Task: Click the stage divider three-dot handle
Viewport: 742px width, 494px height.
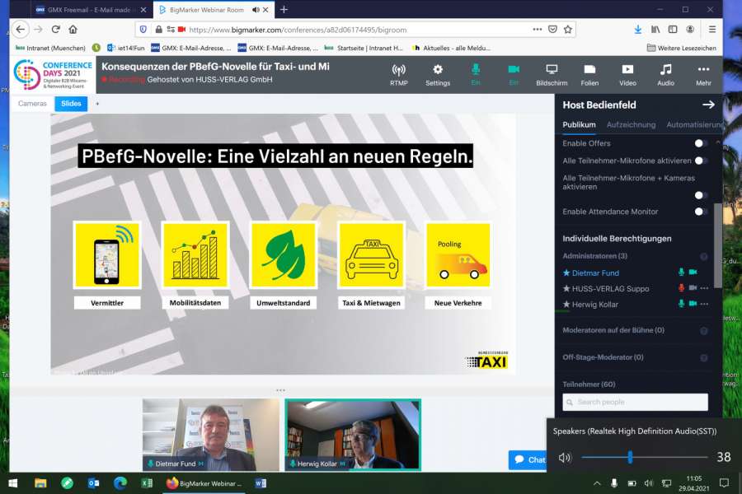Action: (280, 390)
